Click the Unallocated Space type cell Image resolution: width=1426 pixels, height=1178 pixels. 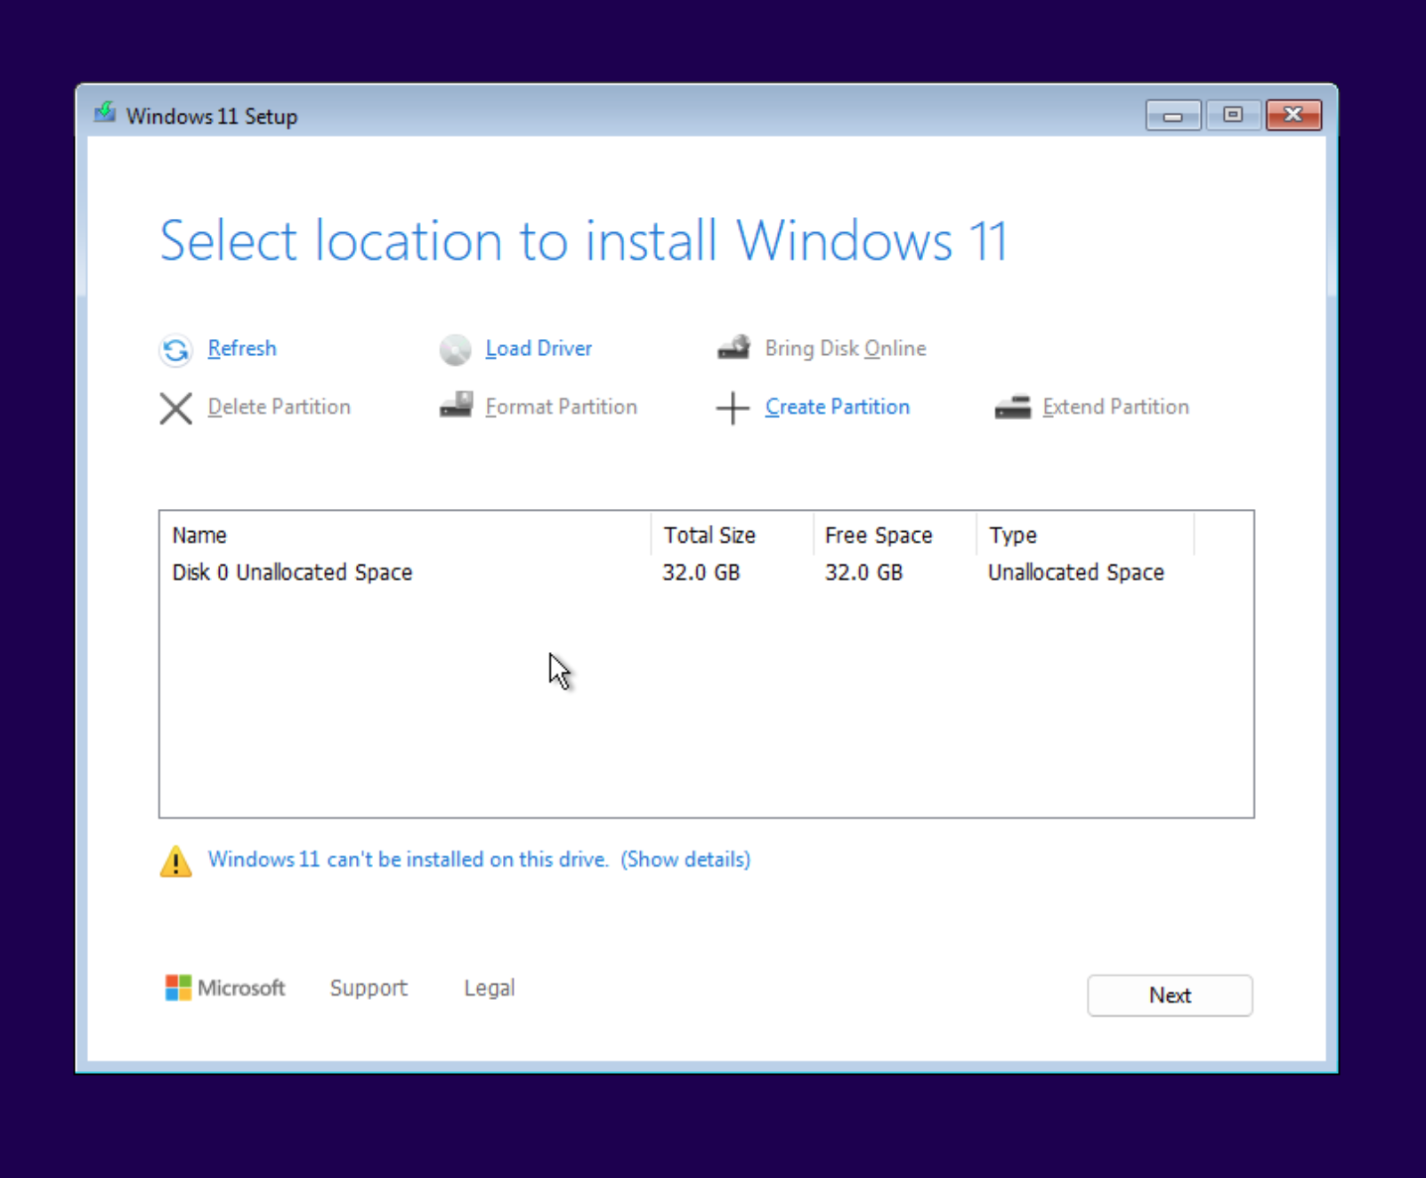point(1075,572)
